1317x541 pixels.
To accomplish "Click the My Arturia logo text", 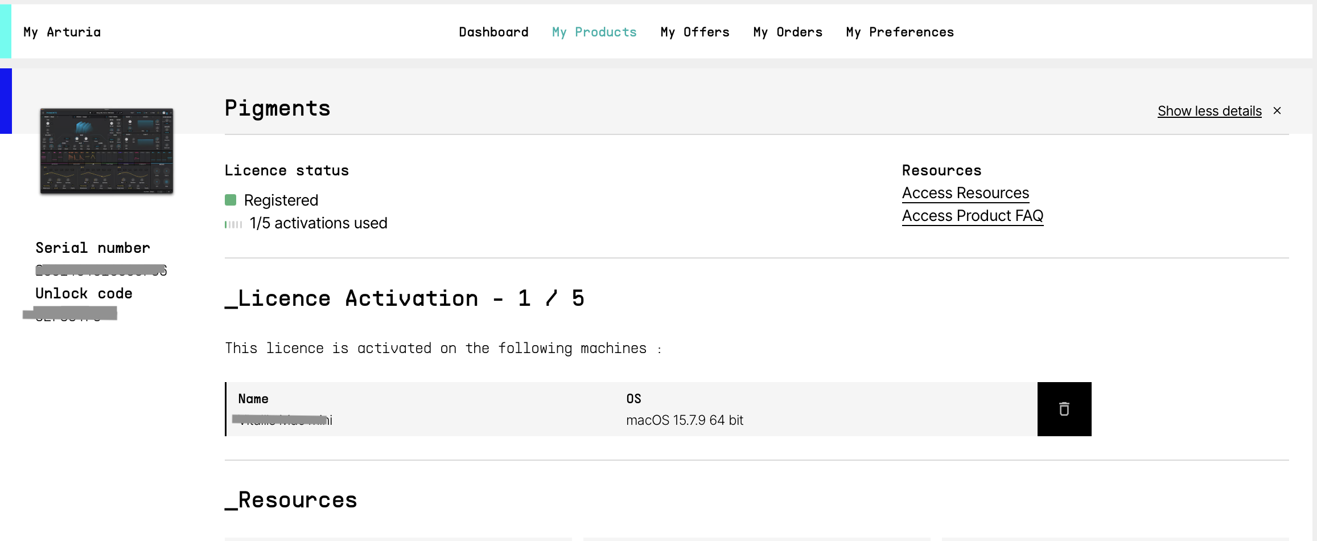I will [62, 32].
